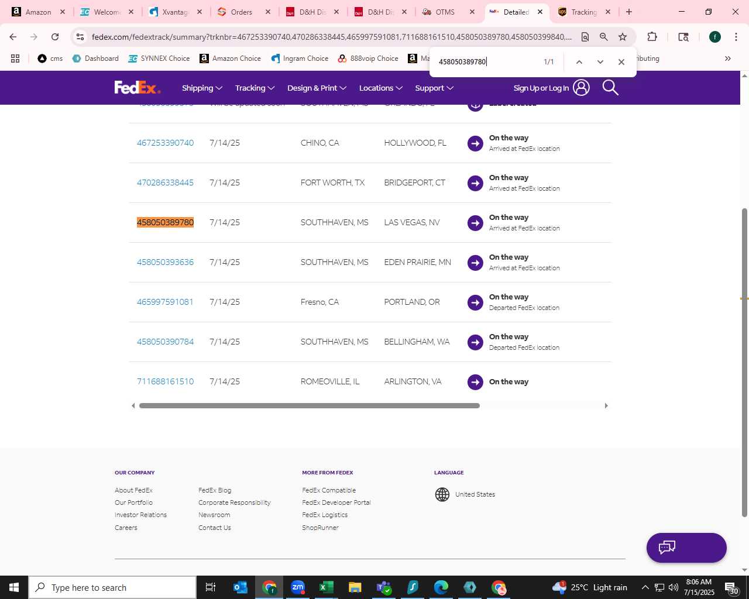
Task: Open FedEx Developer Portal footer link
Action: (336, 502)
